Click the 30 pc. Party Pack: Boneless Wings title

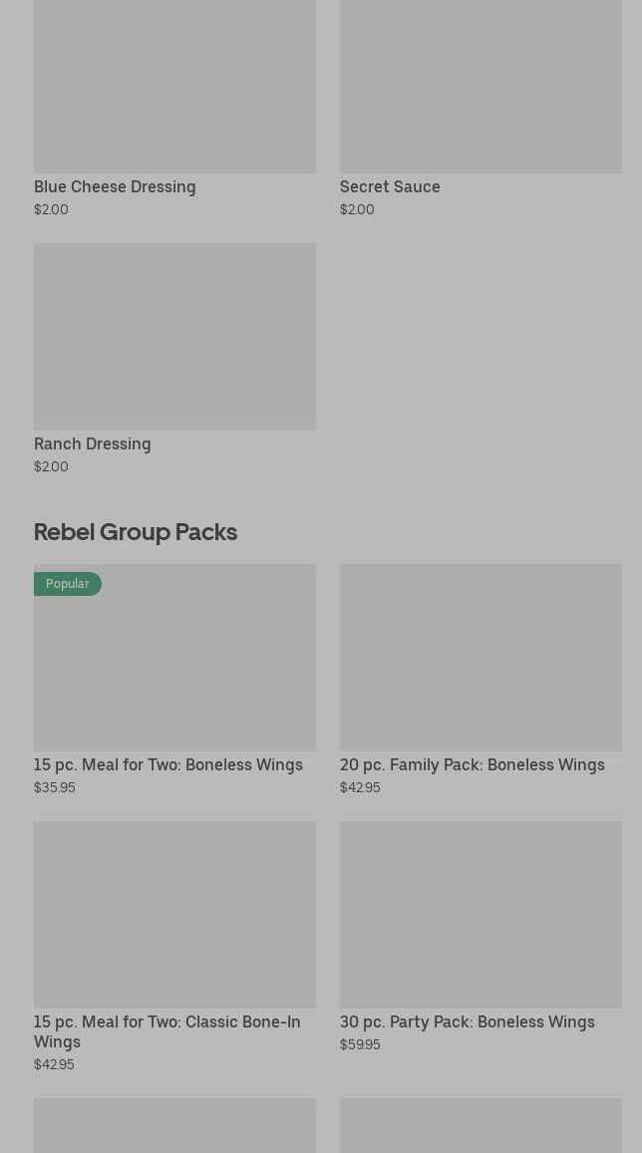pos(467,1021)
